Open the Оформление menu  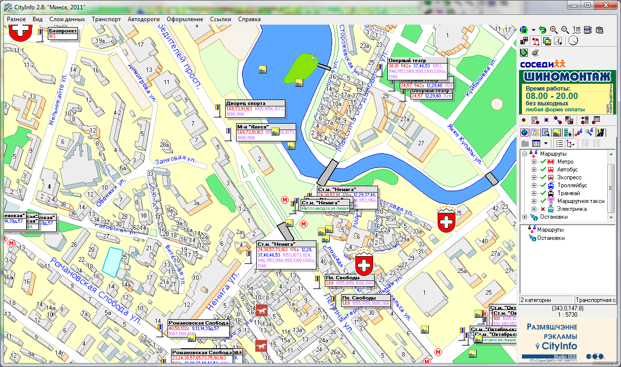coord(185,19)
